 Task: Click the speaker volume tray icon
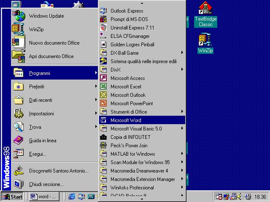(x=239, y=197)
